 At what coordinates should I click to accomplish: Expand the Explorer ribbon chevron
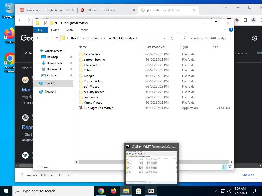tap(225, 30)
